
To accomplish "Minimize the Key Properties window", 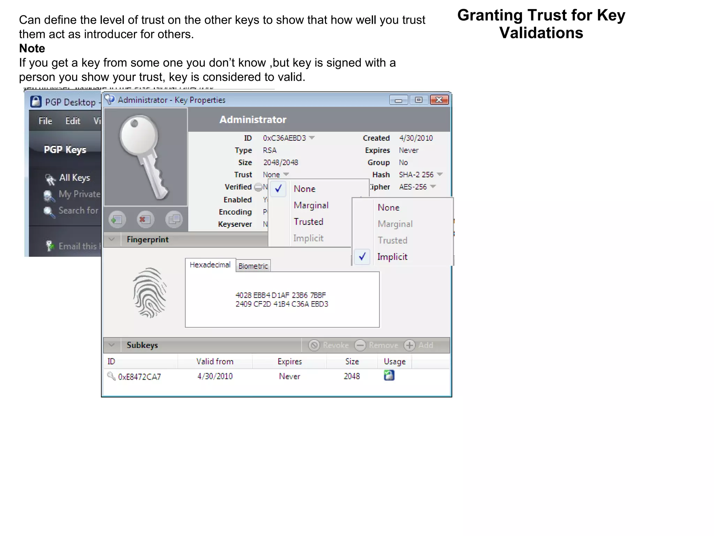I will 398,100.
